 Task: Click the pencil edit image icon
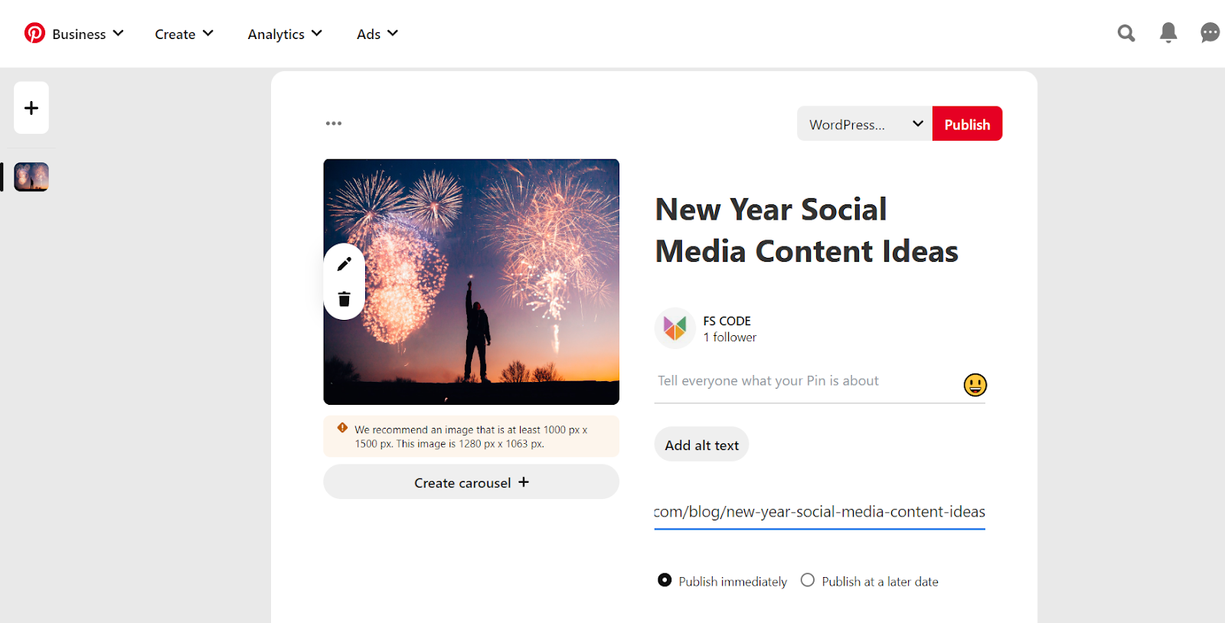tap(345, 264)
